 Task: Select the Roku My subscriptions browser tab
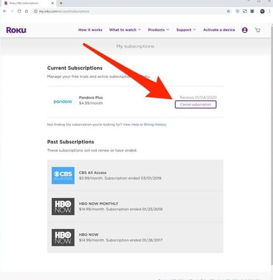point(29,3)
